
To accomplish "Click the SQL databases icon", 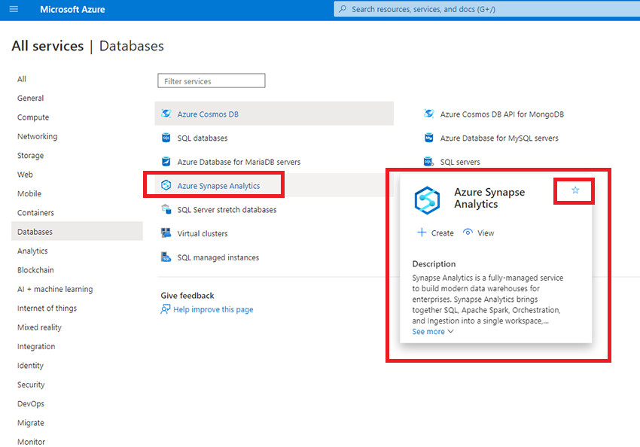I will coord(166,138).
